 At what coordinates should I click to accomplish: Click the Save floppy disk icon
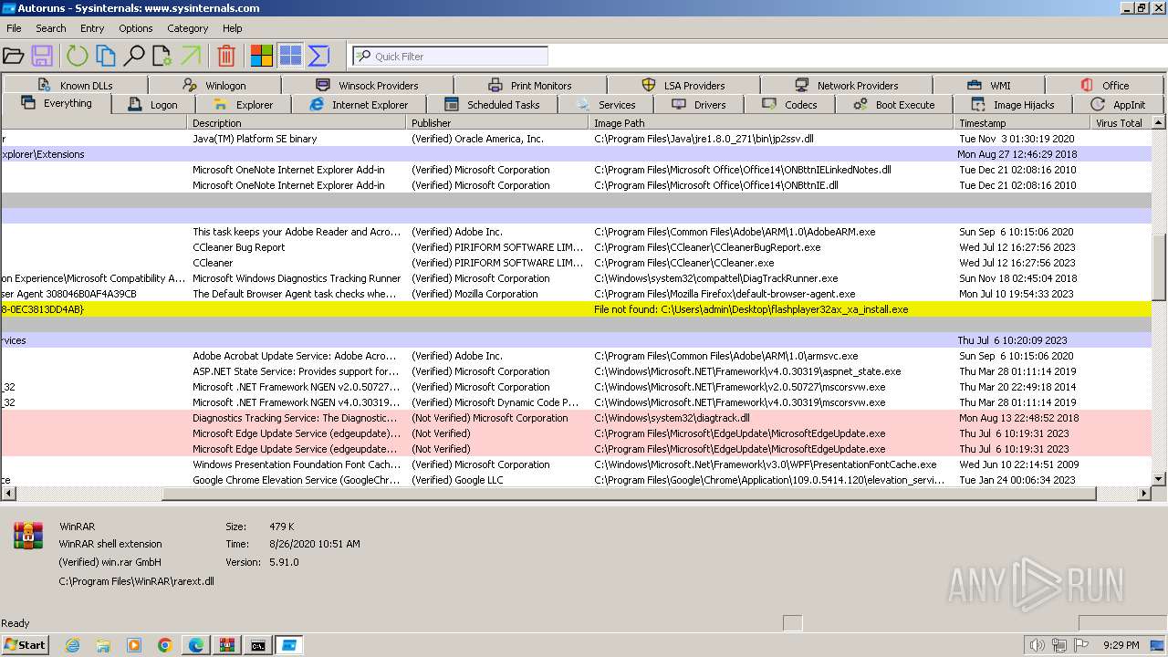tap(42, 57)
